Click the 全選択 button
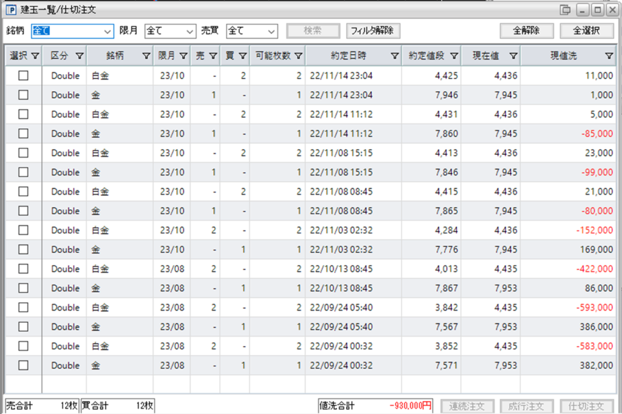The width and height of the screenshot is (622, 414). 587,30
